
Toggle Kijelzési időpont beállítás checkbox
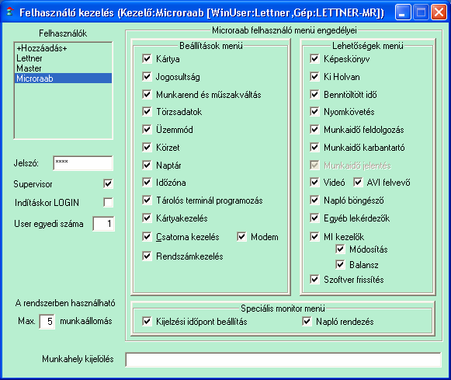click(147, 321)
